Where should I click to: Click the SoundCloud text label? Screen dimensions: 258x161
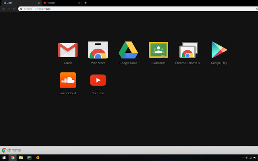tap(68, 93)
